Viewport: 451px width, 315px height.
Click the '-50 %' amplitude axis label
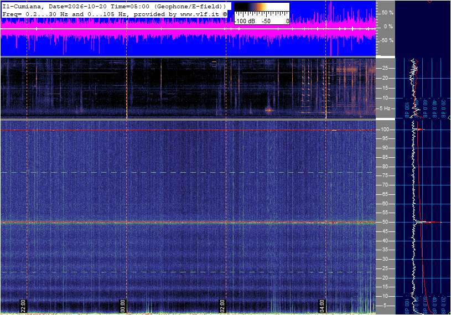387,40
